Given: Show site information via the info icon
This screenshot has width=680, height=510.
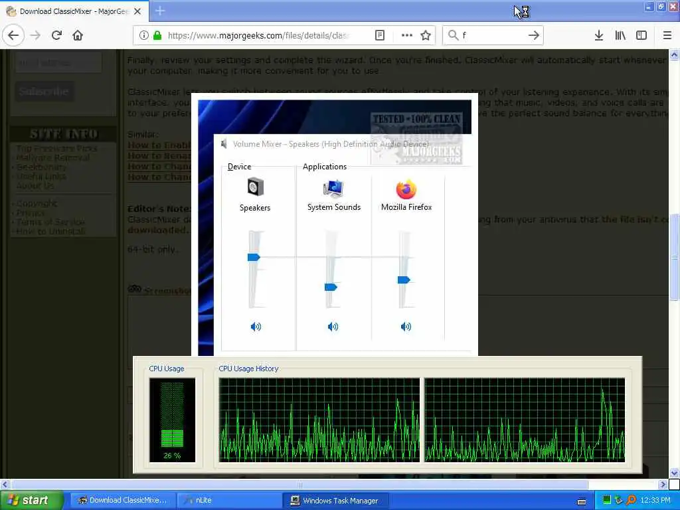Looking at the screenshot, I should (x=144, y=35).
